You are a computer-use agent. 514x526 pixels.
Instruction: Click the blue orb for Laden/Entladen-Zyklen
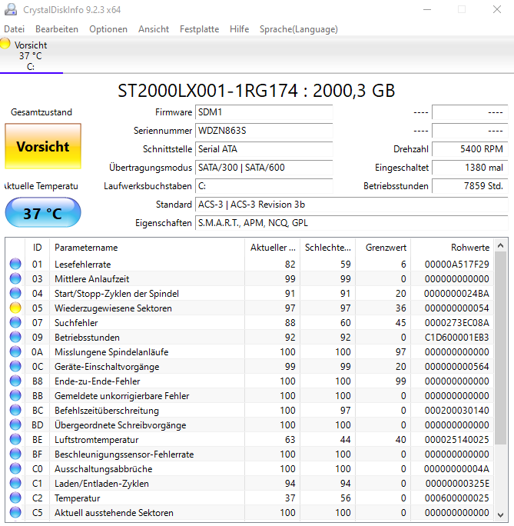tap(15, 483)
